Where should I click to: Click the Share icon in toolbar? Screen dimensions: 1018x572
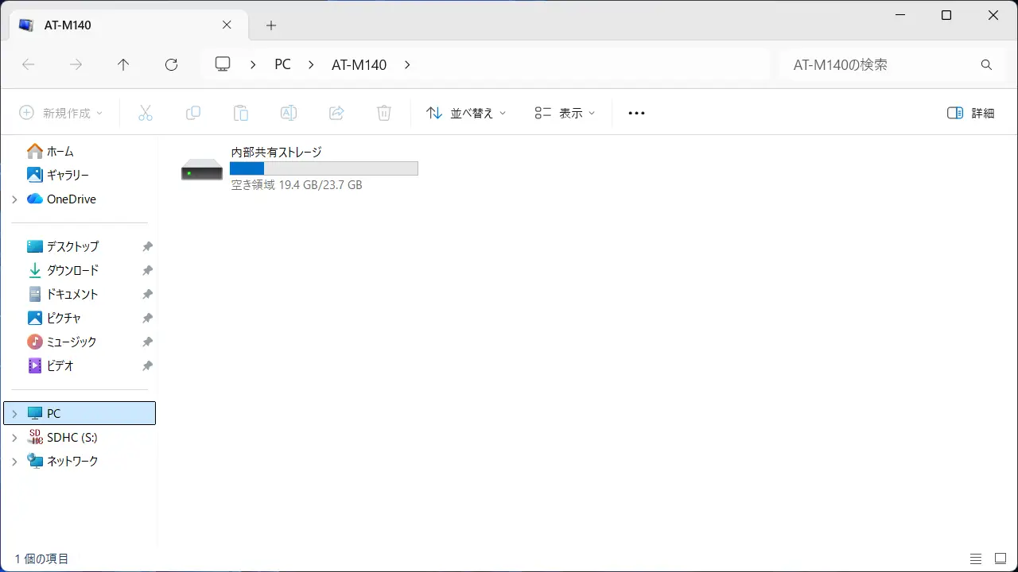(x=336, y=113)
